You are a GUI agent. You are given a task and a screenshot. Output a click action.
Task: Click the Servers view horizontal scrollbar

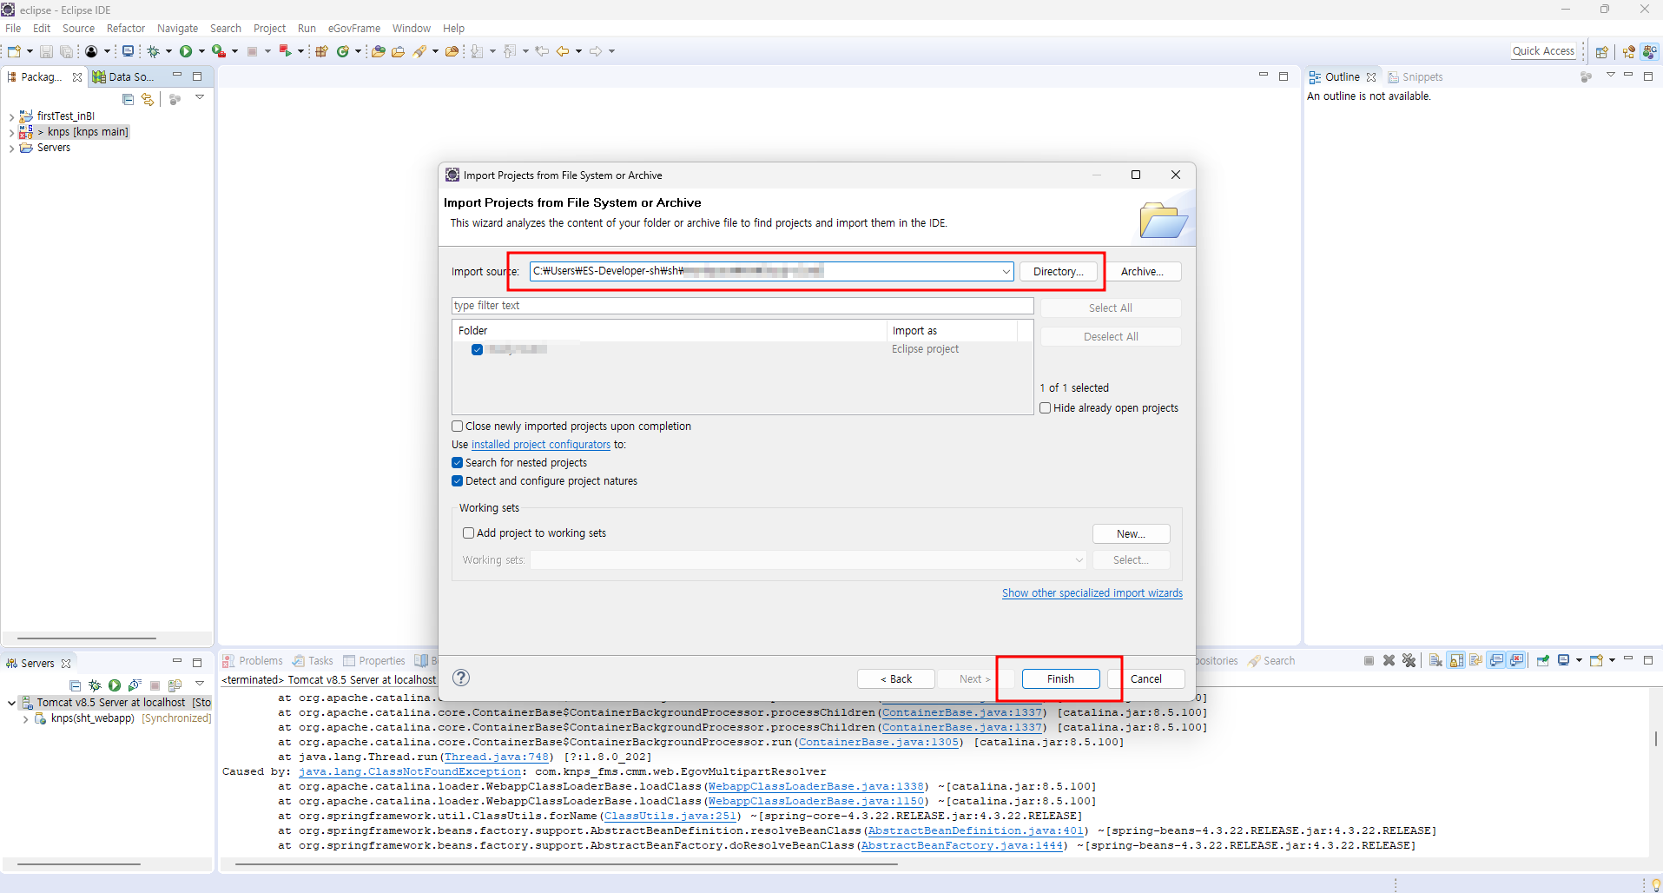78,865
